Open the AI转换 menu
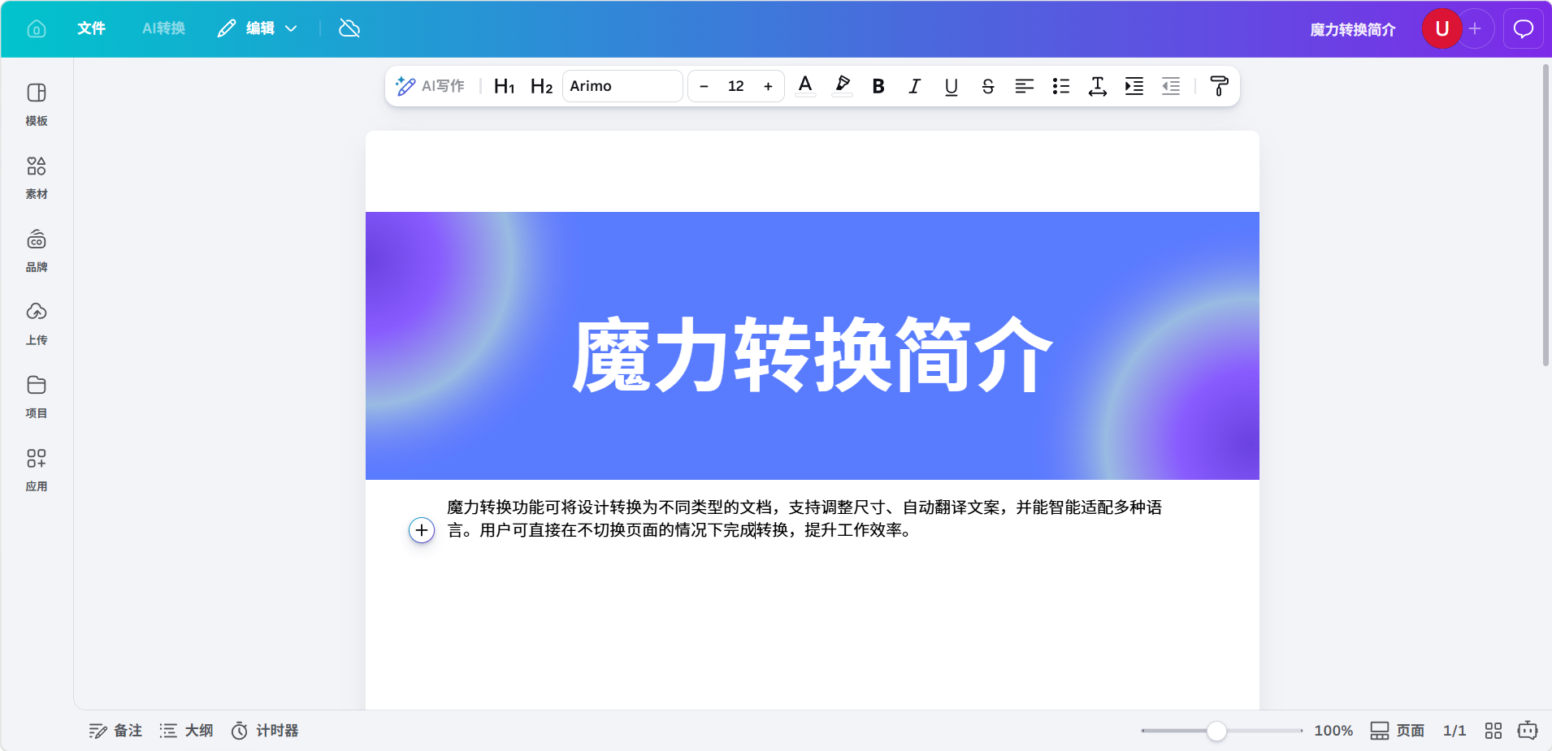 [163, 28]
